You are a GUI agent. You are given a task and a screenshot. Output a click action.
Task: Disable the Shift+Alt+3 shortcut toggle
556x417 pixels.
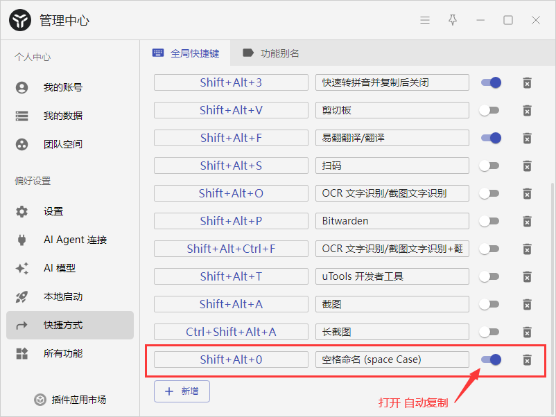point(491,82)
